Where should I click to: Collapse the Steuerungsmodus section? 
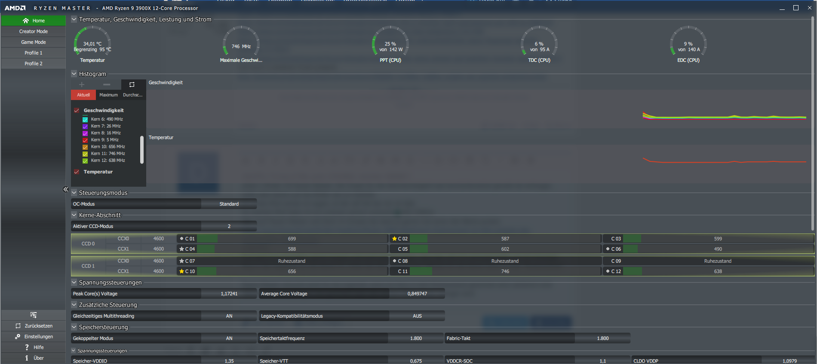(x=74, y=193)
